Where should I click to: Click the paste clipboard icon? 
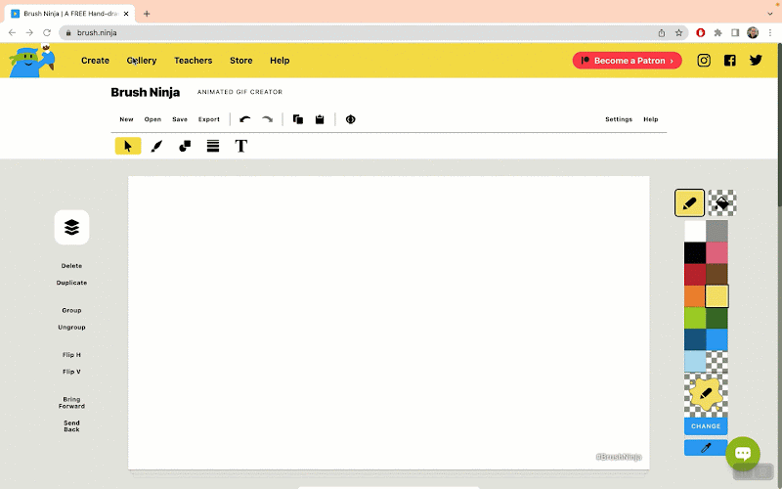(320, 119)
